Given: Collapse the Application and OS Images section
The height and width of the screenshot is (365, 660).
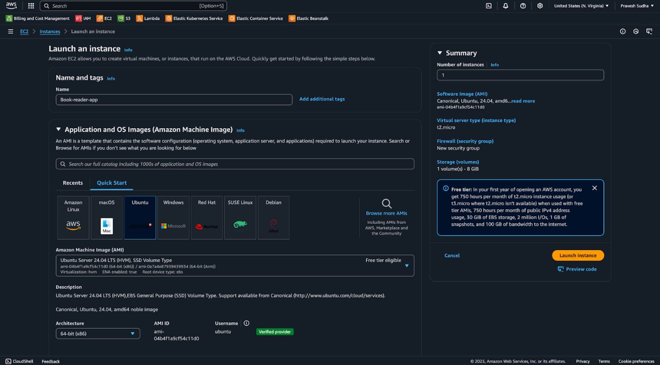Looking at the screenshot, I should click(x=58, y=129).
